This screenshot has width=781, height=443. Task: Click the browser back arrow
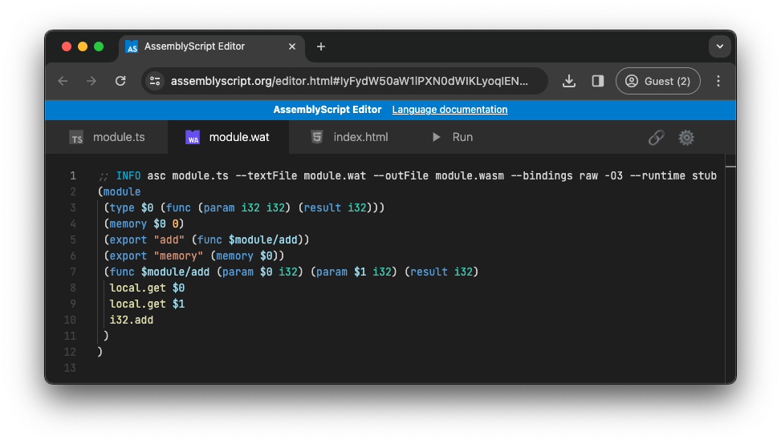click(x=63, y=81)
